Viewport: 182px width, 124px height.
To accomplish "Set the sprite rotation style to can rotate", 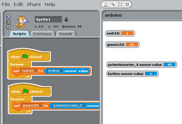I will point(8,17).
